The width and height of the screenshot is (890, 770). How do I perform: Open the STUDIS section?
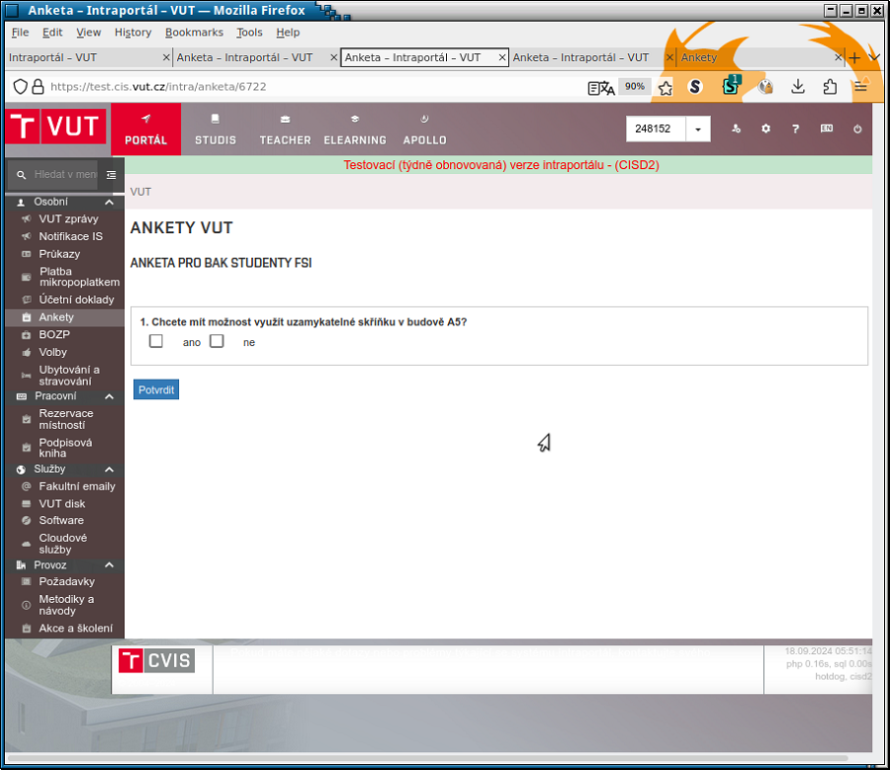tap(216, 129)
